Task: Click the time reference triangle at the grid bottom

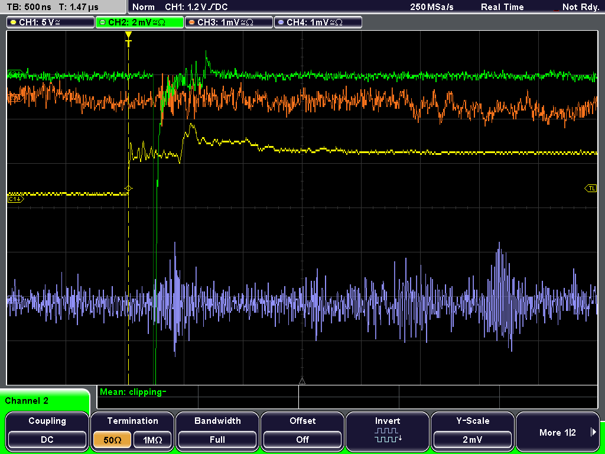Action: coord(302,381)
